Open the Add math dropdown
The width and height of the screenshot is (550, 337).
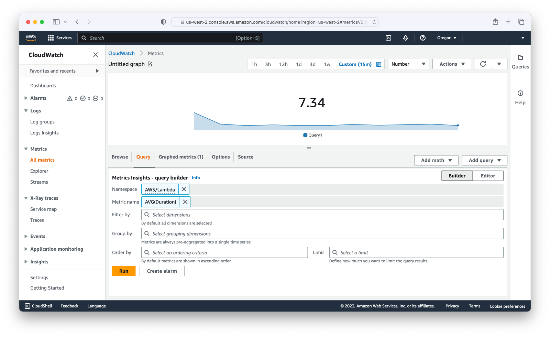(x=436, y=160)
